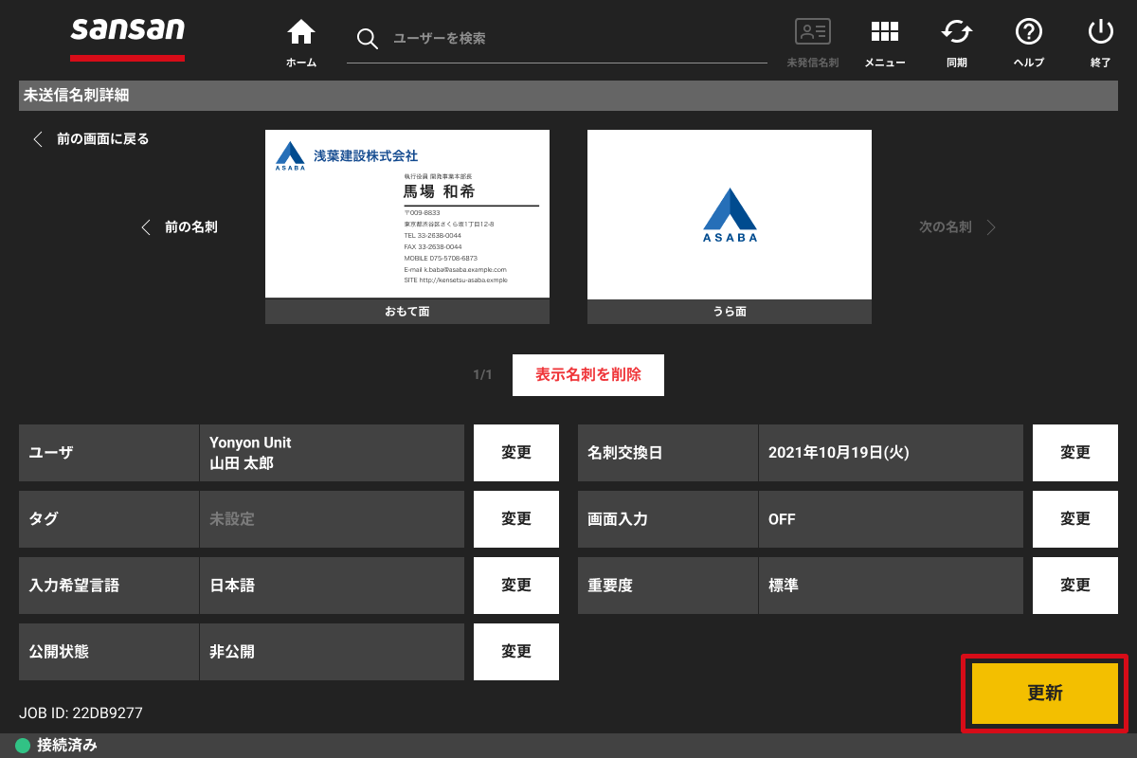
Task: Select the back side ASABA card thumbnail
Action: point(730,215)
